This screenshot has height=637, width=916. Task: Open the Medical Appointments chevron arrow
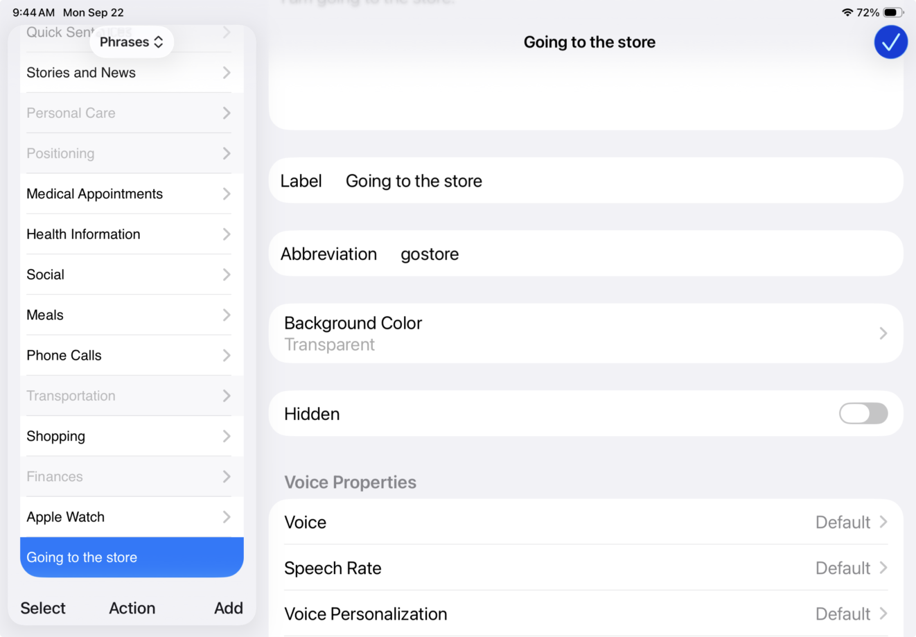tap(227, 194)
